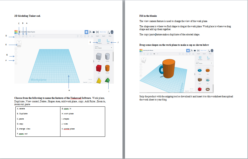Select the blue Torus shape
The image size is (248, 159).
tap(200, 70)
